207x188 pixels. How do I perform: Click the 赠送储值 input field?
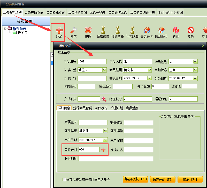183,99
